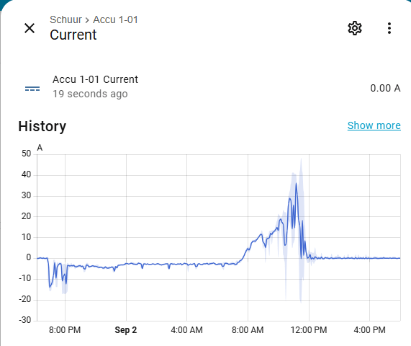Close the Current entity dialog
This screenshot has width=411, height=346.
pos(30,28)
